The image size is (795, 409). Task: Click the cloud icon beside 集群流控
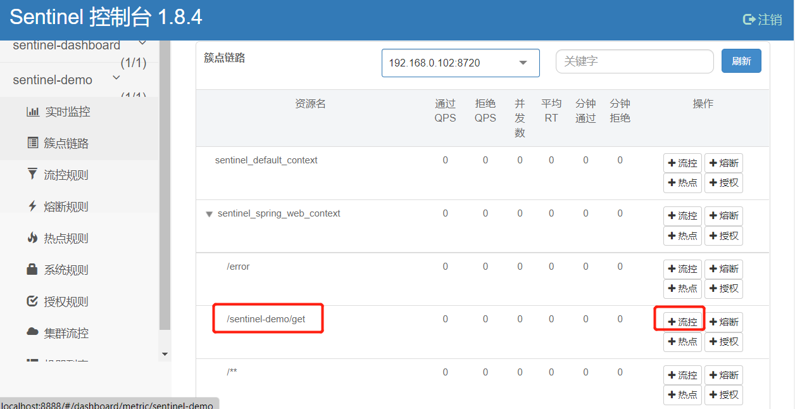click(33, 332)
